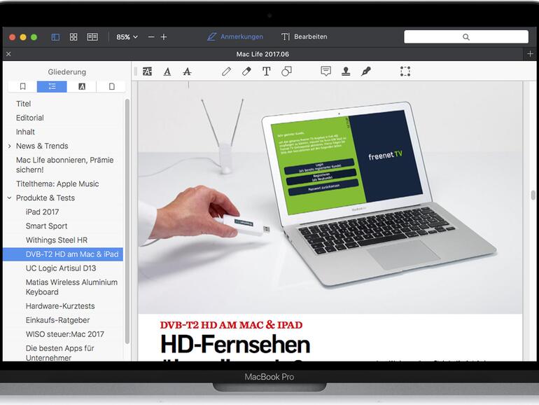
Task: Go to Withings Steel HR article
Action: [57, 240]
